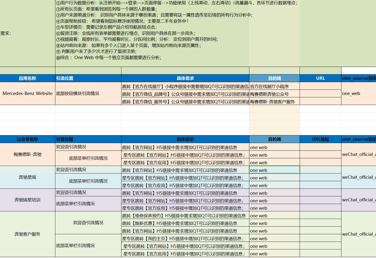Click the 具体需求 header in the 公众号名称 table
376x258 pixels.
tap(185, 139)
